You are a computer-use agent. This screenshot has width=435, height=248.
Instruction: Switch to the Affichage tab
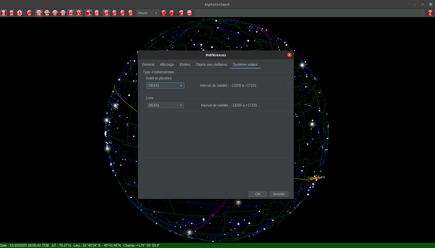point(167,64)
